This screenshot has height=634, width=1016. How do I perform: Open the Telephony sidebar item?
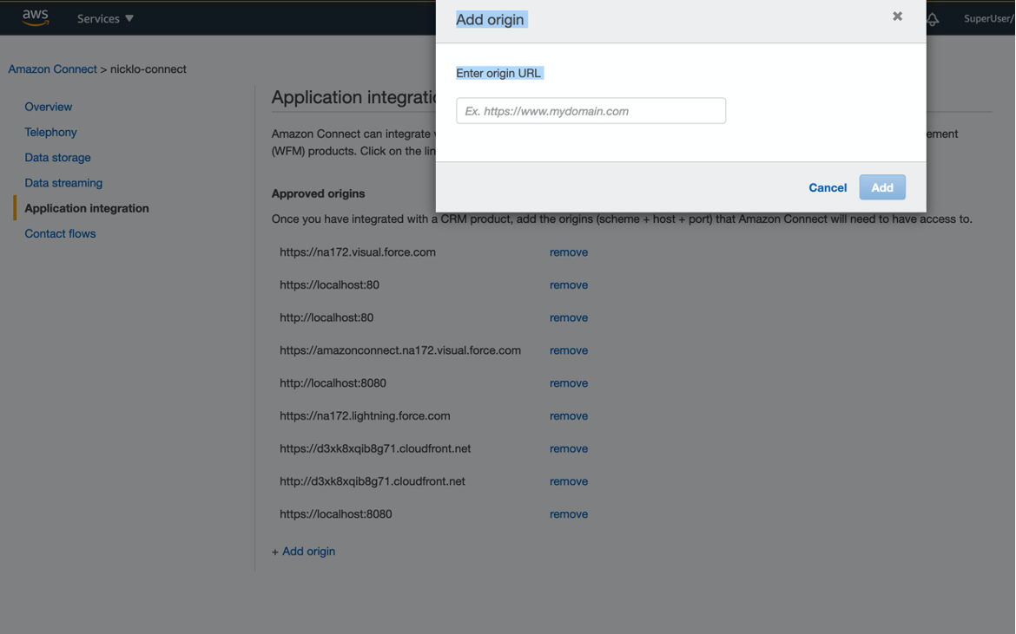(50, 132)
